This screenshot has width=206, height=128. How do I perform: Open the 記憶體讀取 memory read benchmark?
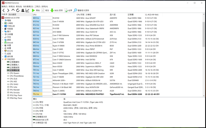click(x=13, y=62)
